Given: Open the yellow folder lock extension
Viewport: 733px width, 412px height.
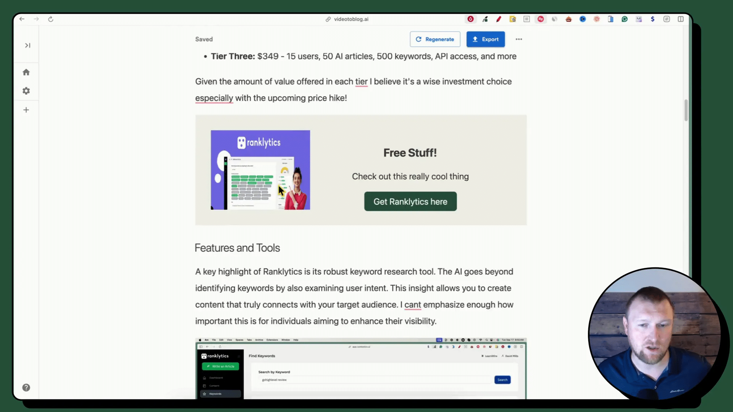Looking at the screenshot, I should click(513, 19).
